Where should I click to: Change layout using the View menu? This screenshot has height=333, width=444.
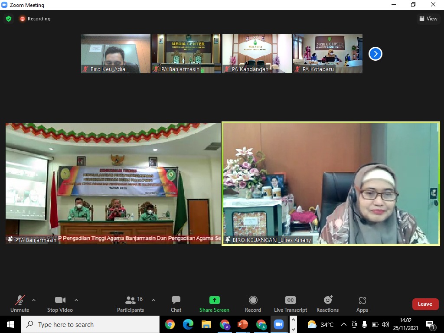[428, 19]
